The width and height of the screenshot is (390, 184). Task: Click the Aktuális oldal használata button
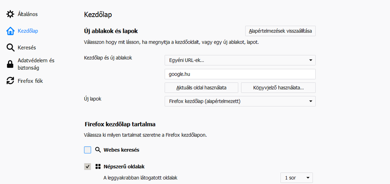pos(201,88)
